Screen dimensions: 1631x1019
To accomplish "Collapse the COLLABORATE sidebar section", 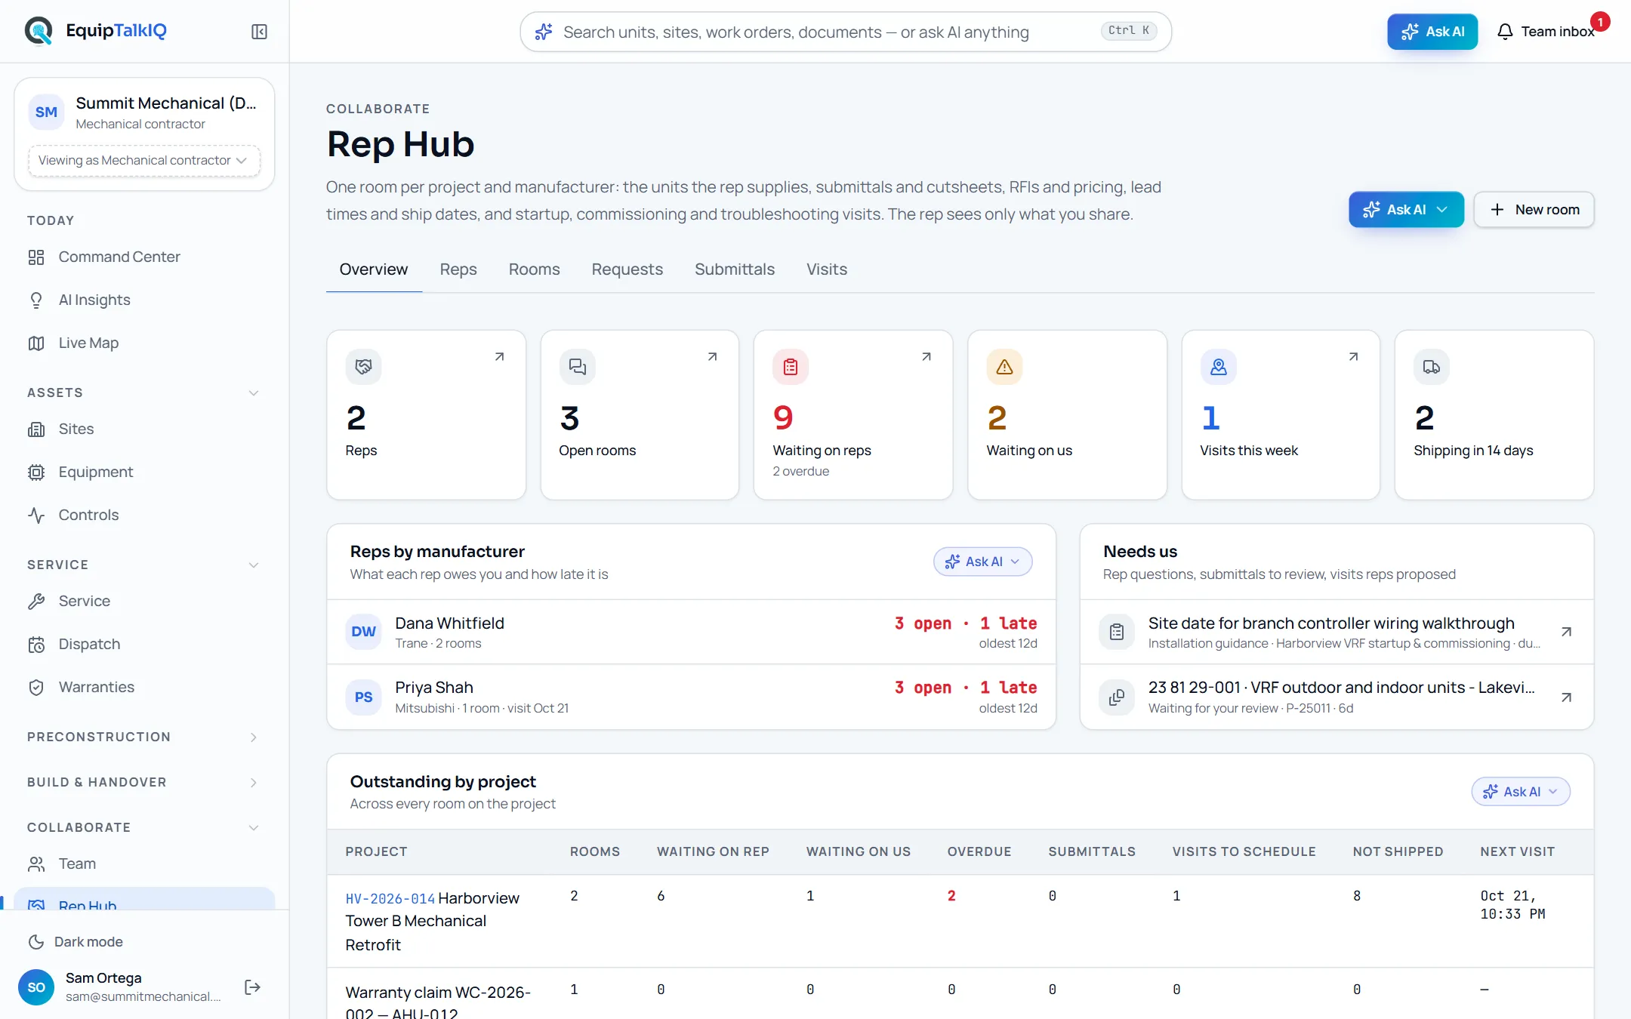I will pyautogui.click(x=254, y=827).
